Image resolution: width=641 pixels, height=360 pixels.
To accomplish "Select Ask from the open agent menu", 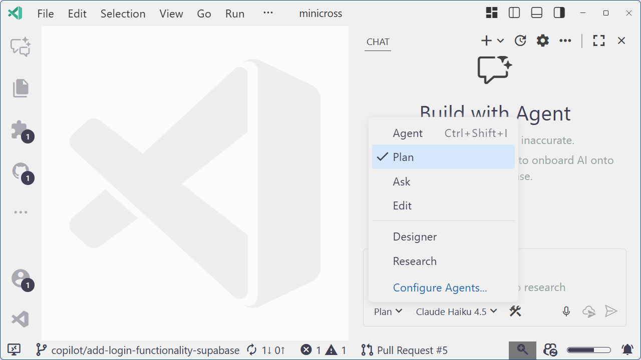I will click(401, 181).
